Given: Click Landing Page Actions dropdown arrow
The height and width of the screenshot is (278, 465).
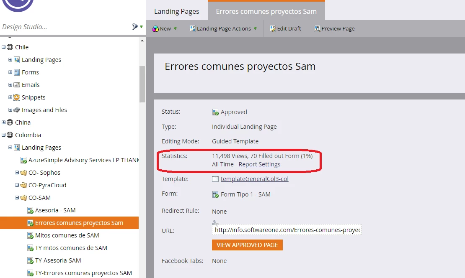Looking at the screenshot, I should pos(256,28).
